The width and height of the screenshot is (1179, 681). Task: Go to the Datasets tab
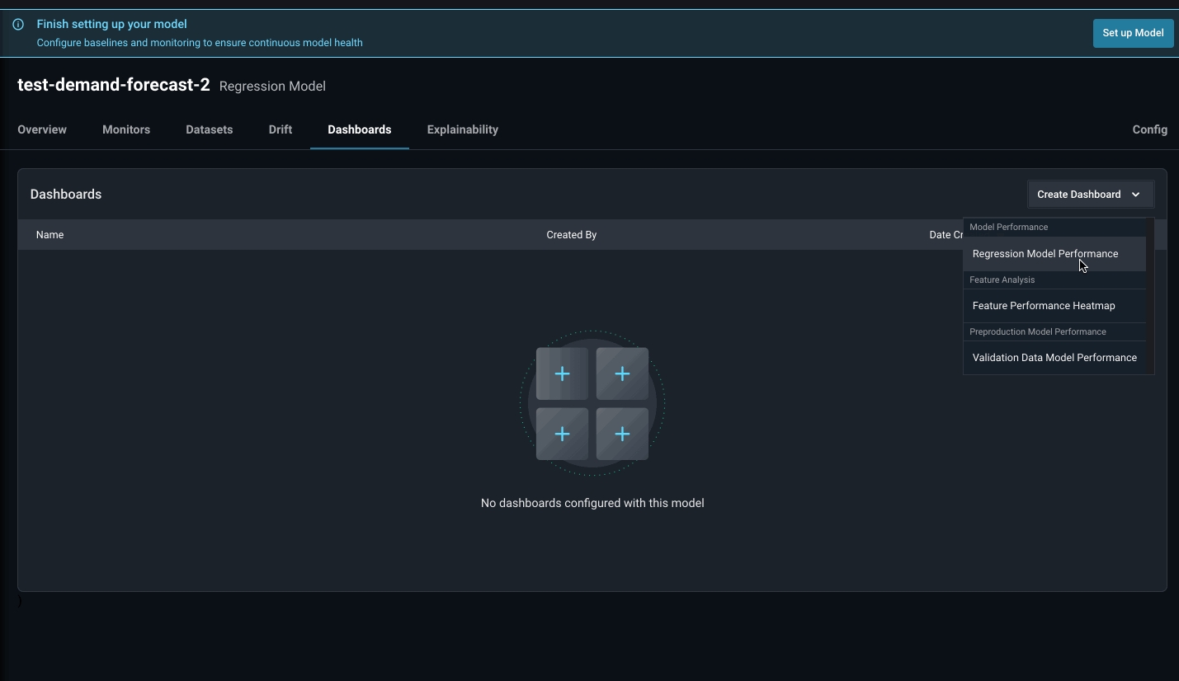pos(209,129)
